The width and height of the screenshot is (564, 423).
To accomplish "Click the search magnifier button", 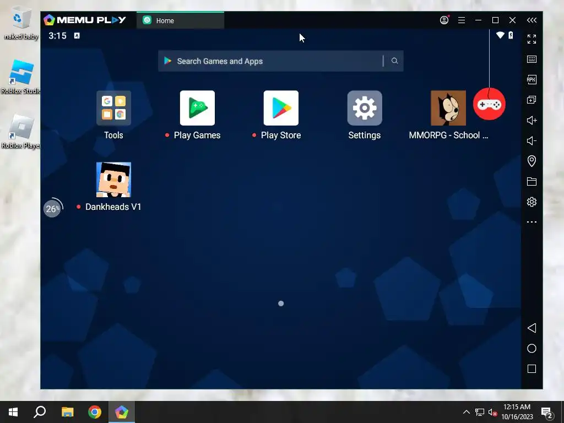I will click(x=394, y=61).
